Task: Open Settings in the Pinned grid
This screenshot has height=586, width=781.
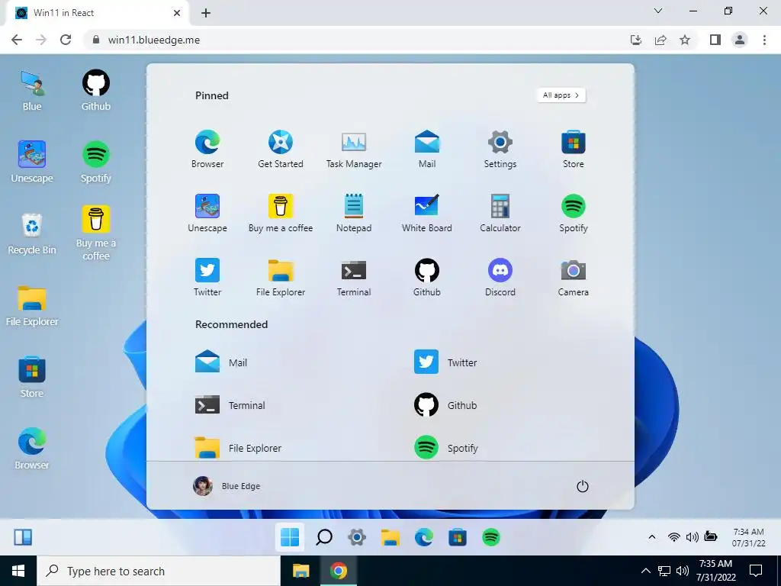Action: pos(500,149)
